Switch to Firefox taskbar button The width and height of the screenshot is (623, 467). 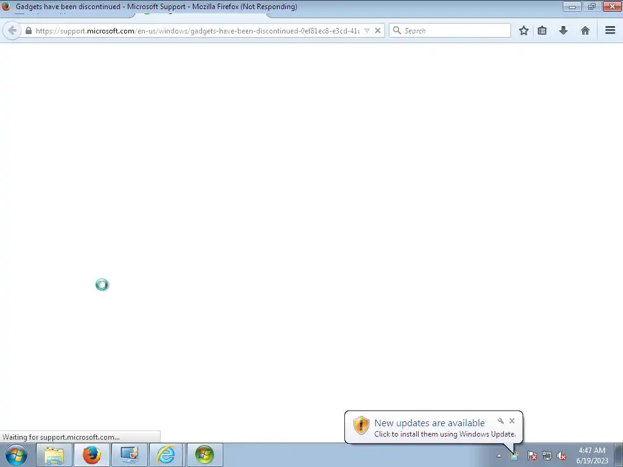(x=92, y=455)
